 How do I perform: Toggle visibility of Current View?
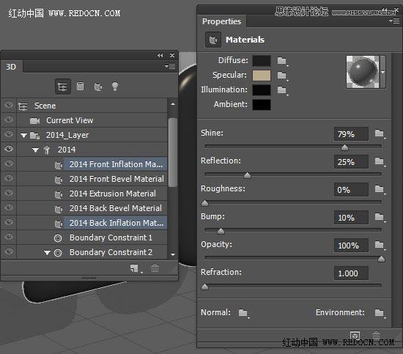click(9, 119)
